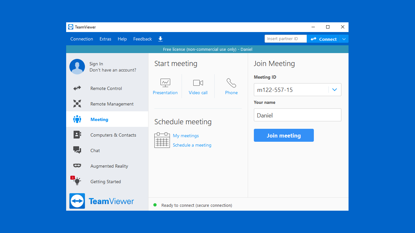
Task: Click the Phone text link
Action: click(x=231, y=93)
